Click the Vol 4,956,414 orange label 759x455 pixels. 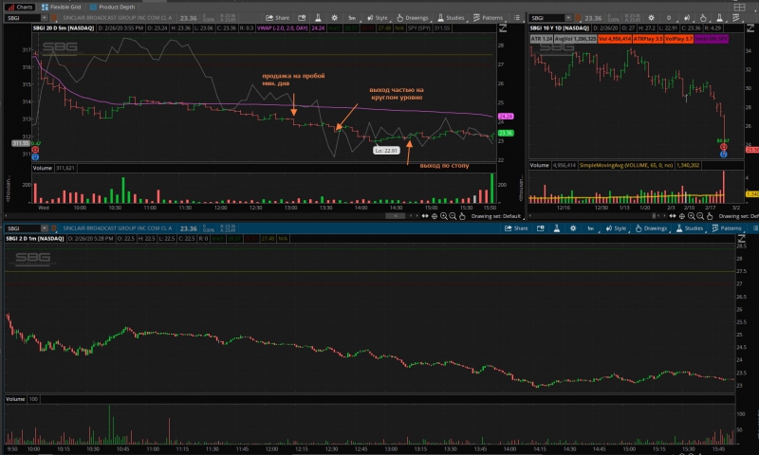(x=615, y=39)
